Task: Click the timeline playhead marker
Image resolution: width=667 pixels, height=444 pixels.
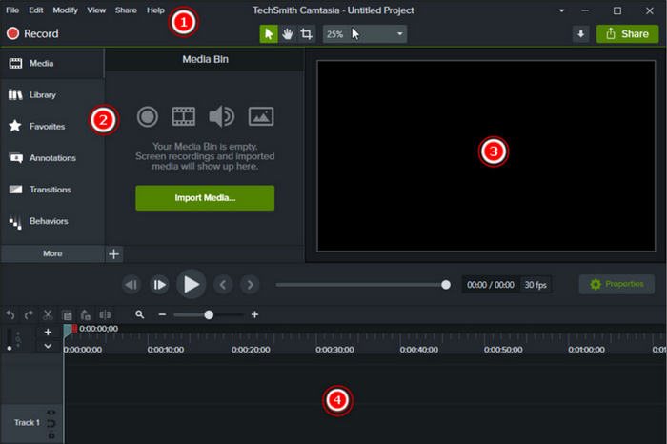Action: coord(68,331)
